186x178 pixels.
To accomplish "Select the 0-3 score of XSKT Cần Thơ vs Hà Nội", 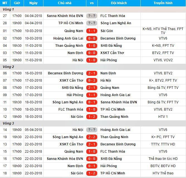I will (92, 81).
